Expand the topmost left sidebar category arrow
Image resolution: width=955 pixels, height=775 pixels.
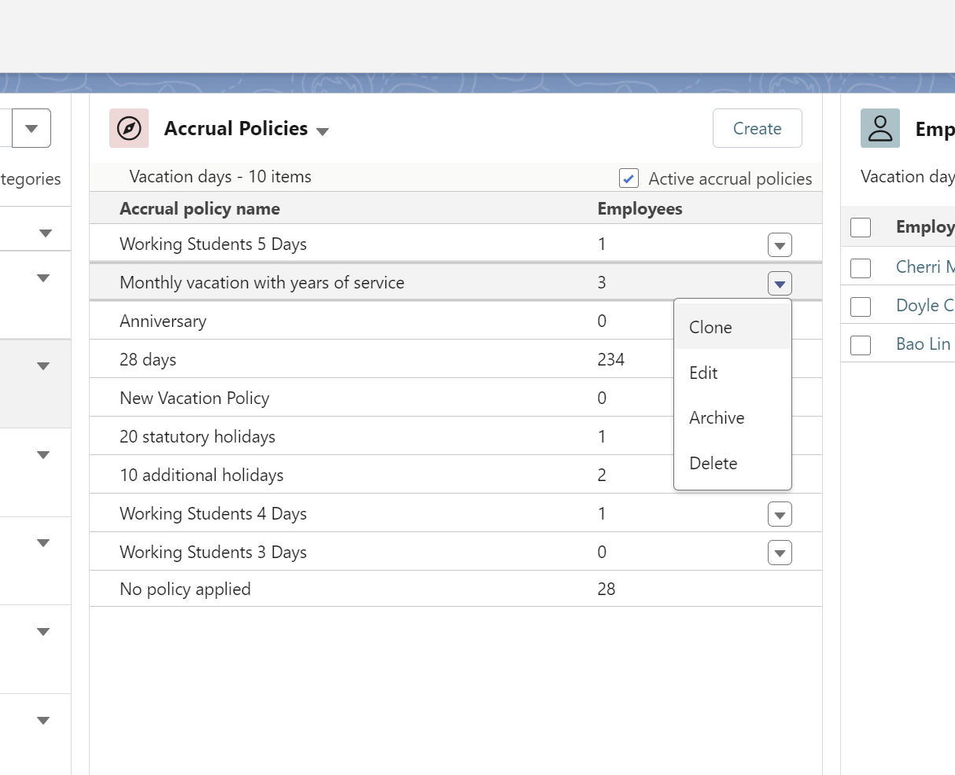coord(45,233)
